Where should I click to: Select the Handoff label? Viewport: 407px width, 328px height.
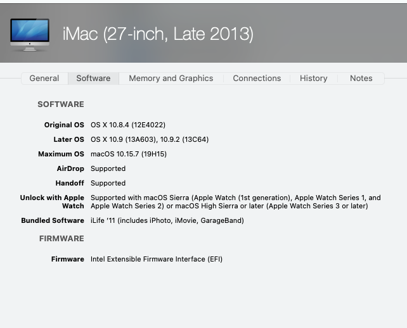tap(70, 183)
